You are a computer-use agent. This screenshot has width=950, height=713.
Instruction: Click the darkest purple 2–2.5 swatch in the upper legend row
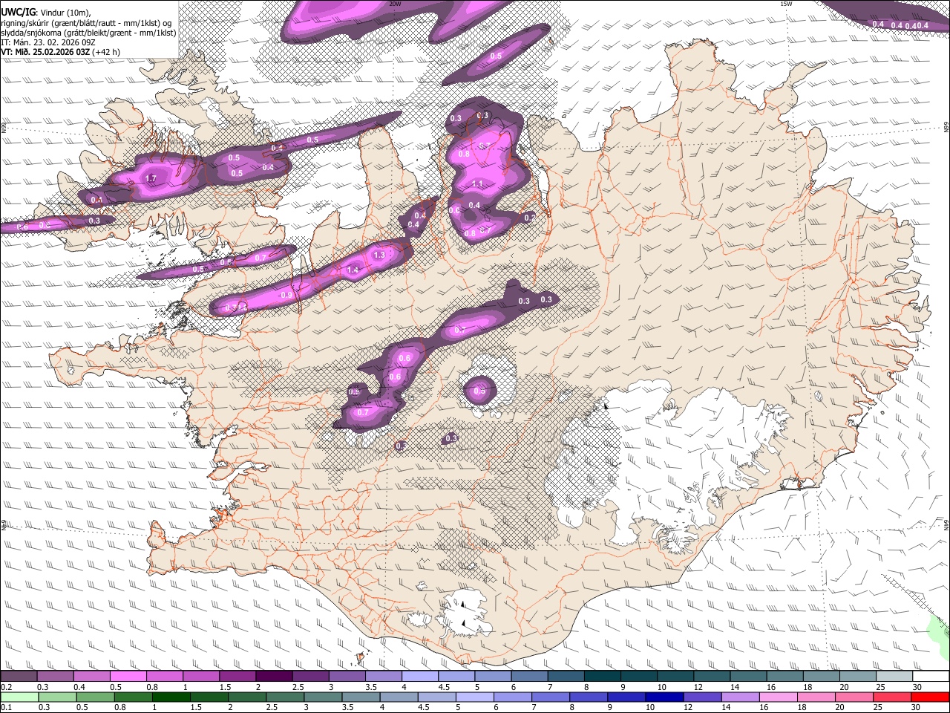tap(273, 676)
